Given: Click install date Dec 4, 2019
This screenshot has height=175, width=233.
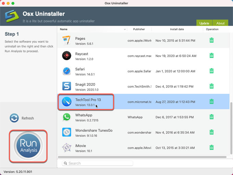Looking at the screenshot, I should [174, 86].
